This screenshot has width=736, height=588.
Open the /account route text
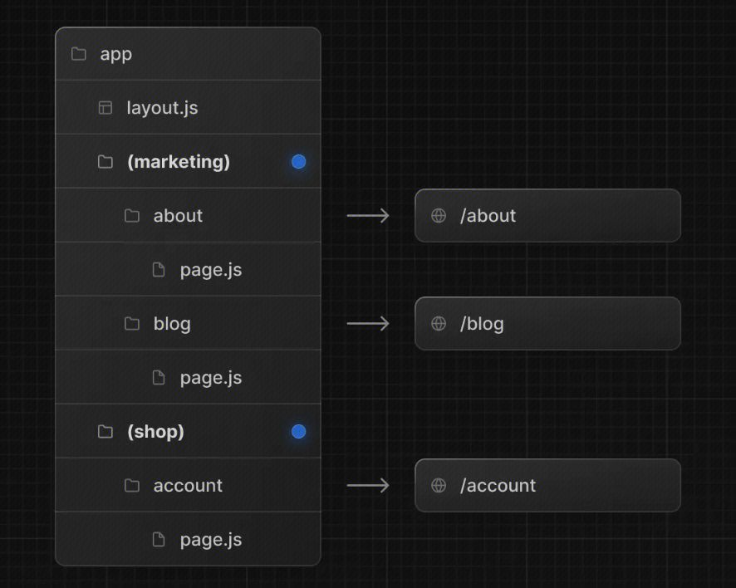[x=498, y=486]
